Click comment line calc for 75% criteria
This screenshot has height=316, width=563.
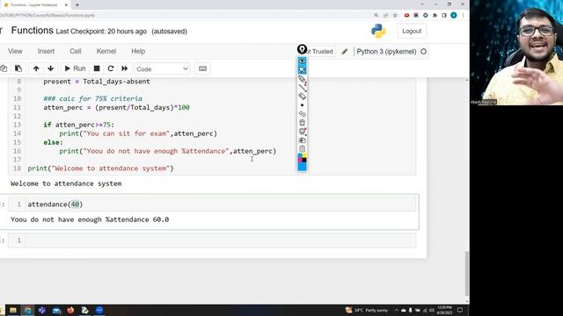point(92,98)
